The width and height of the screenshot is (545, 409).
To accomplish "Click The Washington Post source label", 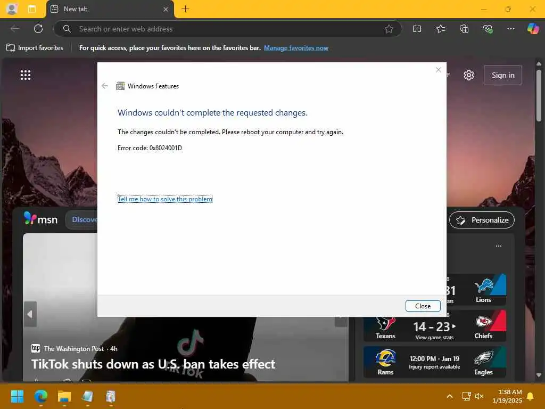I will (73, 348).
